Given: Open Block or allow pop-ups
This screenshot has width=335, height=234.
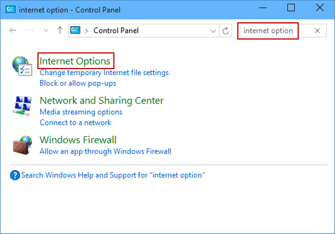Looking at the screenshot, I should point(78,84).
